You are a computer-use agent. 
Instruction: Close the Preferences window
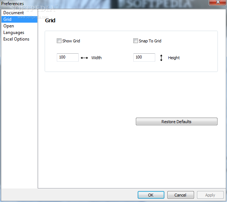[218, 2]
